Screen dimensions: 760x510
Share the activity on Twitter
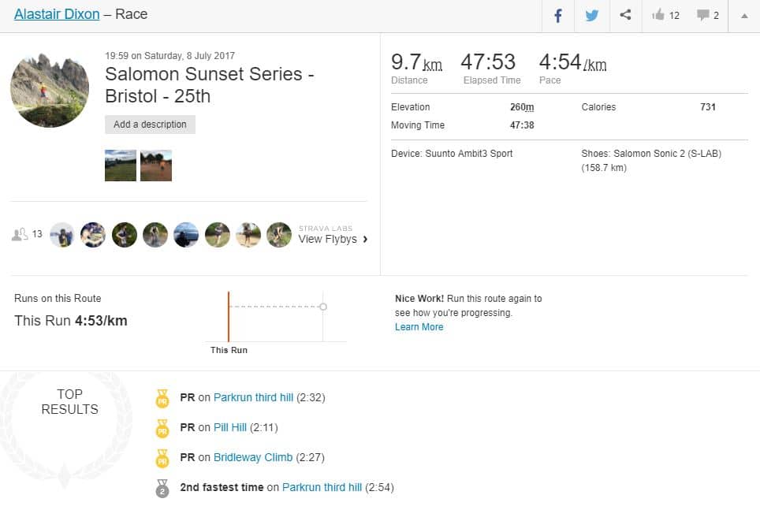pos(592,14)
